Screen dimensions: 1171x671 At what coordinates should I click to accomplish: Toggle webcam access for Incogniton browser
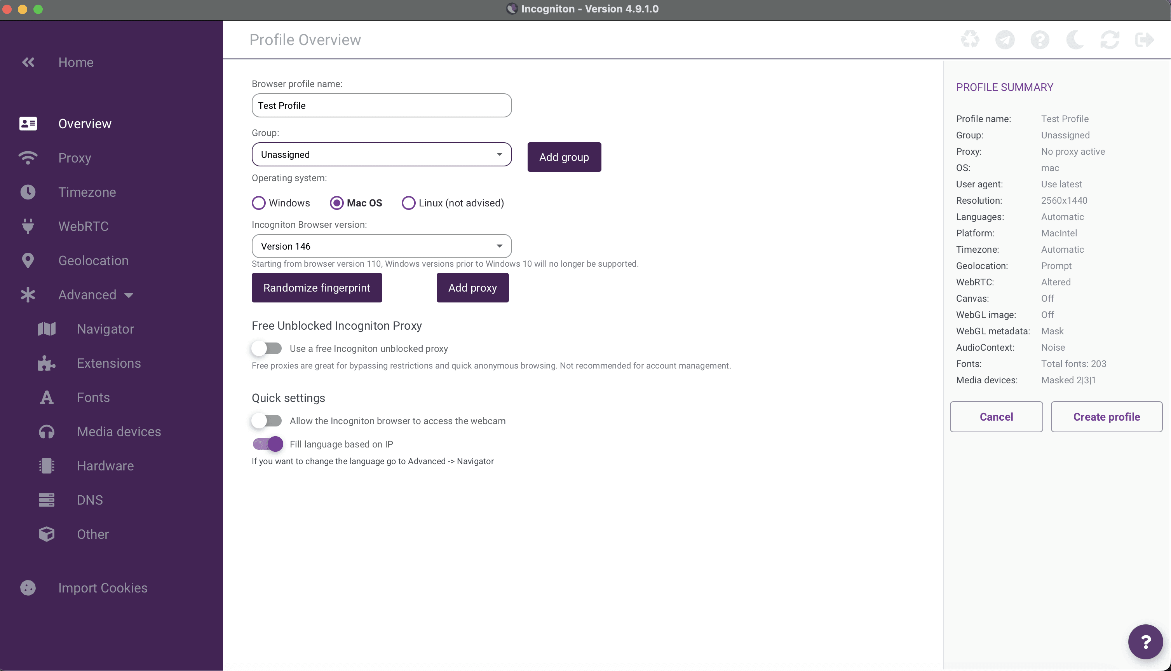coord(267,421)
